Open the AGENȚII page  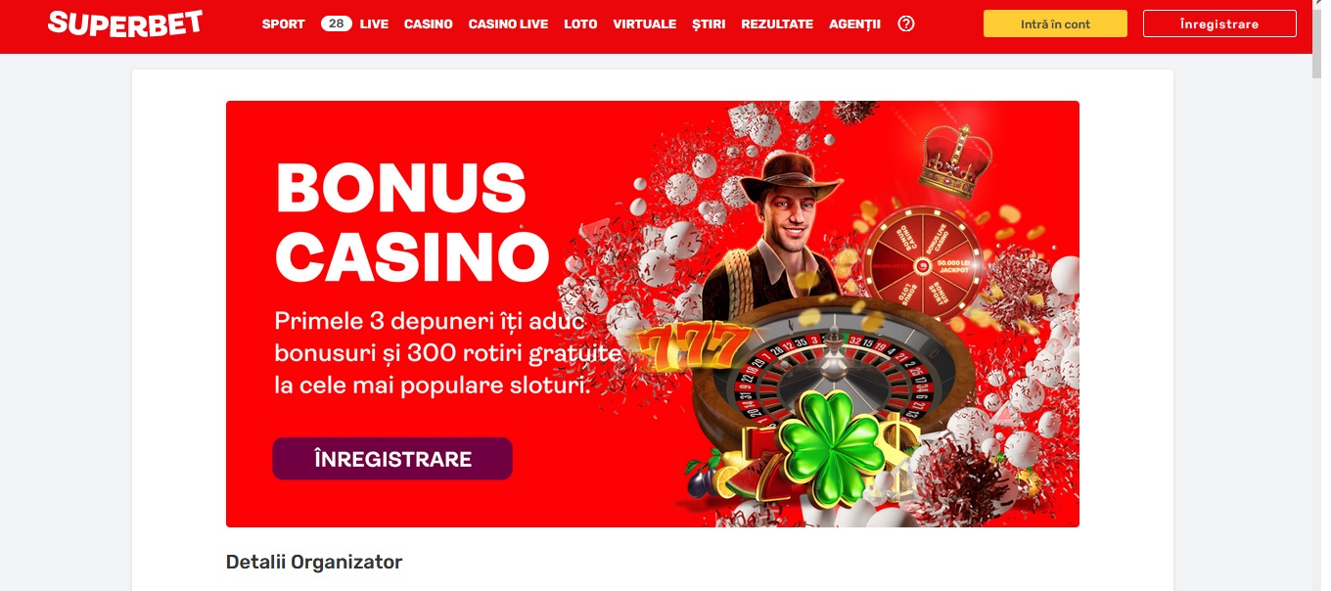point(854,23)
